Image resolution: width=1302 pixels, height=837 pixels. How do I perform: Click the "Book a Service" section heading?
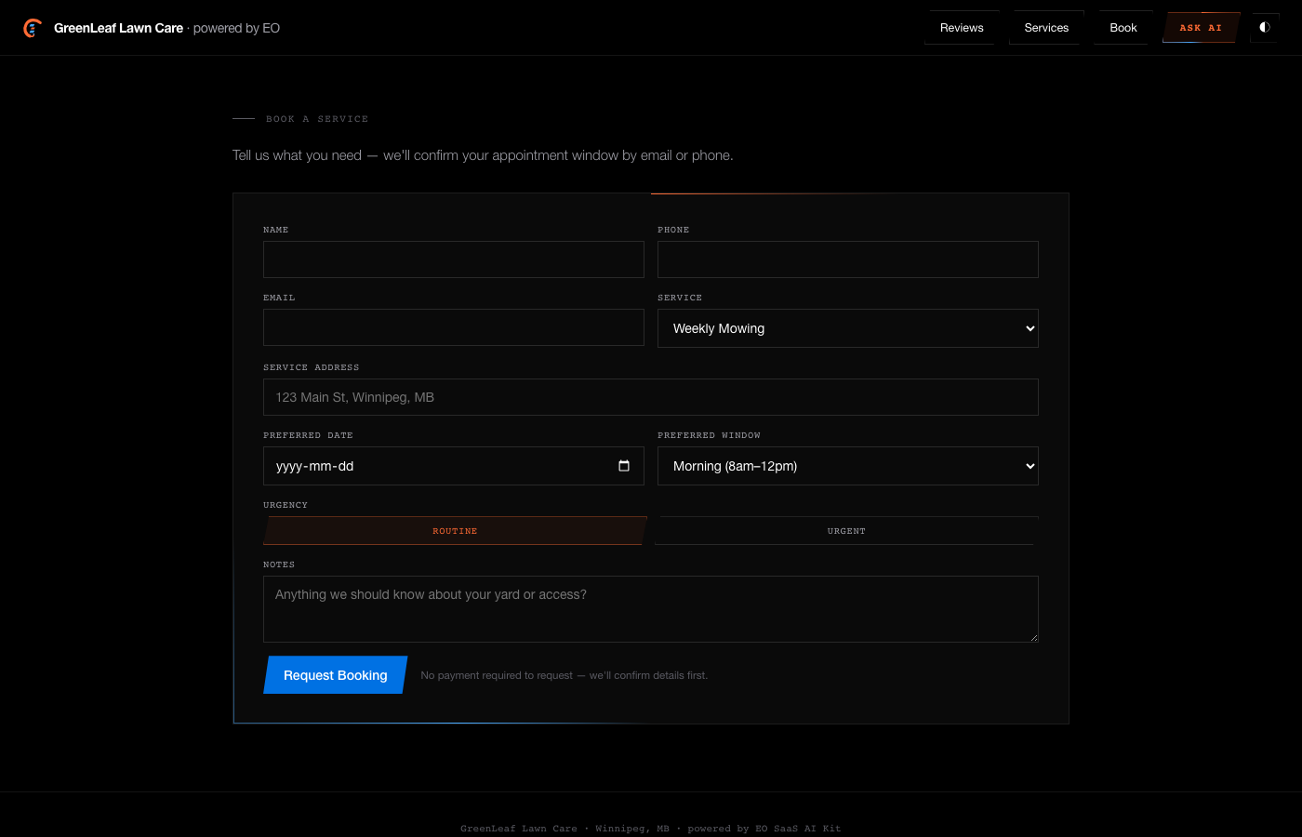pos(317,119)
